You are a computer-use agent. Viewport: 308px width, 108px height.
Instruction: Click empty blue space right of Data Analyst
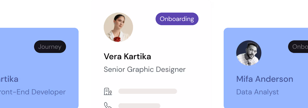pos(293,92)
